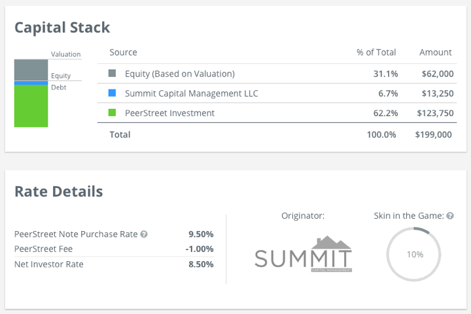
Task: Click the green PeerStreet Investment legend square
Action: (113, 113)
